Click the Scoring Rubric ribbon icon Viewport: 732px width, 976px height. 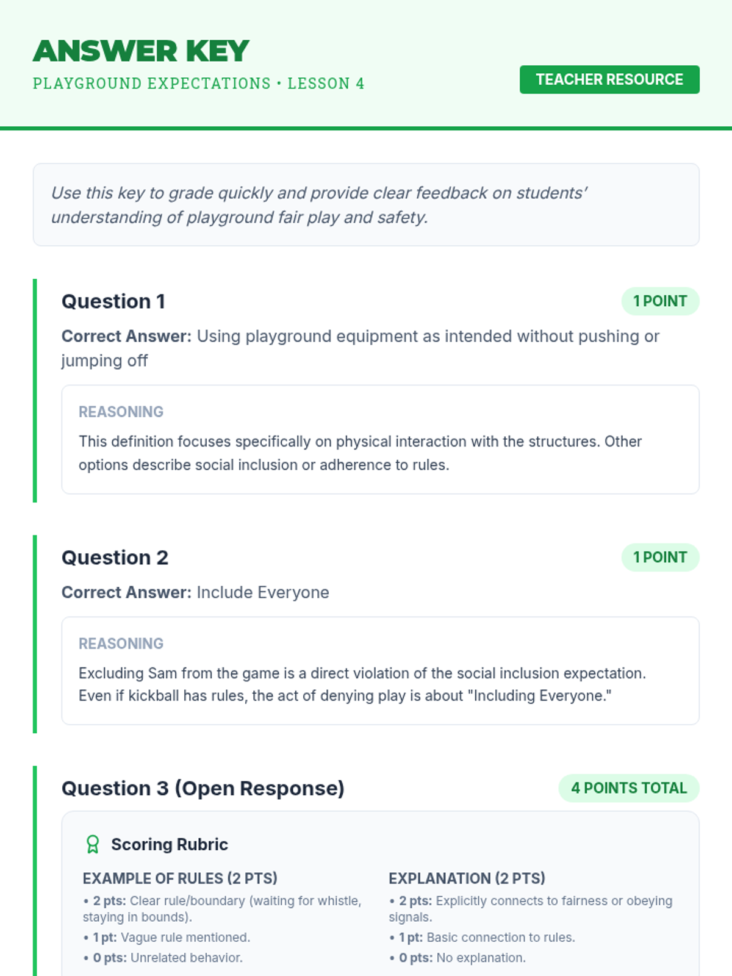pyautogui.click(x=93, y=844)
